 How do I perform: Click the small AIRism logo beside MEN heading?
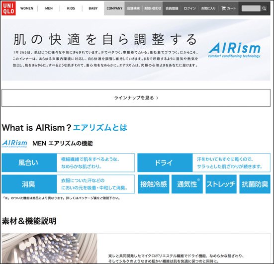[14, 144]
